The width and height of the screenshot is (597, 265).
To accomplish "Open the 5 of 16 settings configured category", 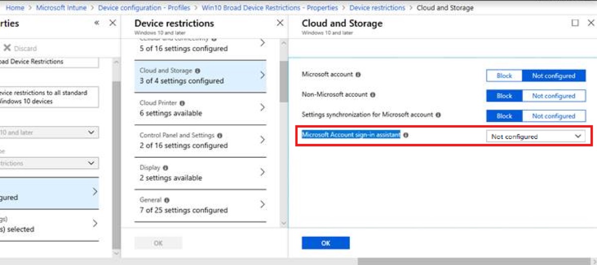I will (200, 48).
